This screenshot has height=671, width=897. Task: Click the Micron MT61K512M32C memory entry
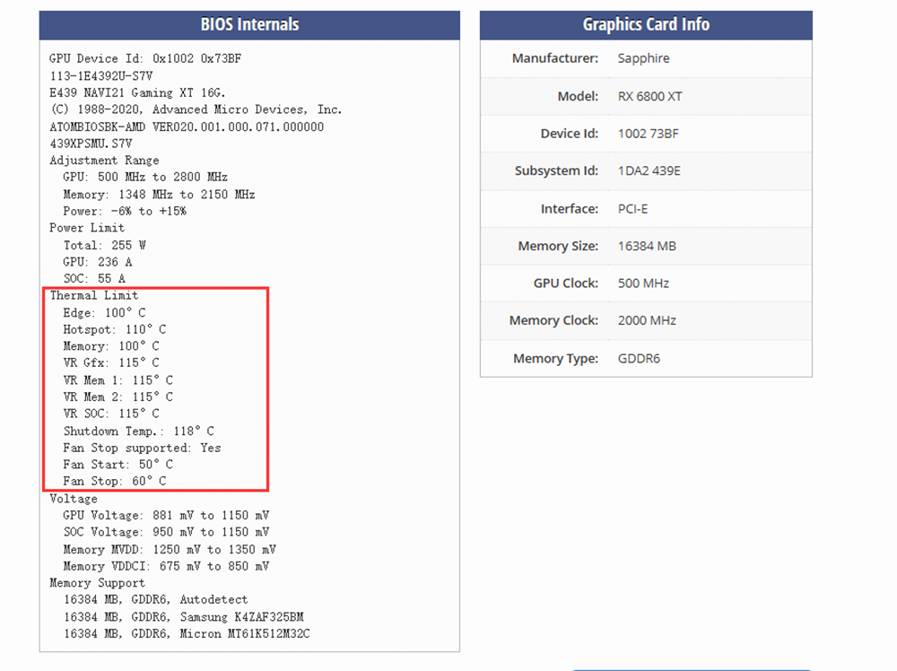pos(187,634)
